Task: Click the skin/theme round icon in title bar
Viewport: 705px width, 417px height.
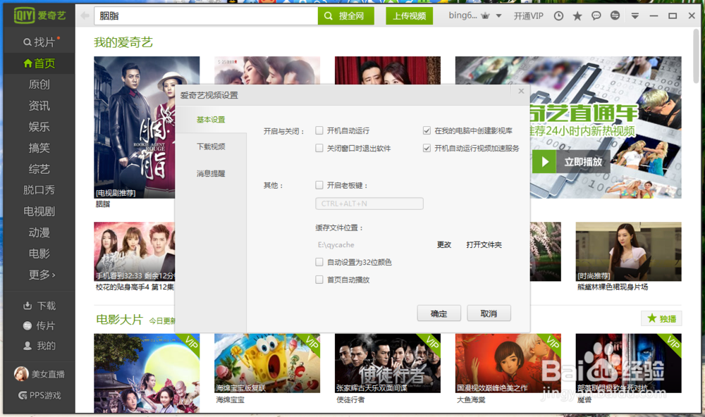Action: click(x=615, y=15)
